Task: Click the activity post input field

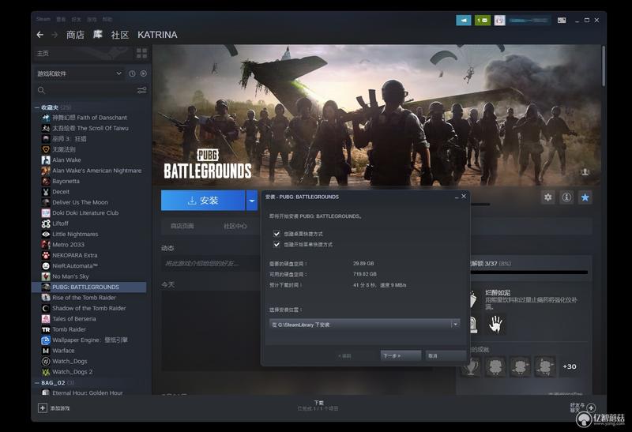Action: (211, 263)
